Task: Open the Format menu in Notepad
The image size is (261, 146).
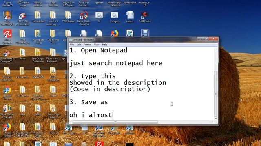Action: 87,45
